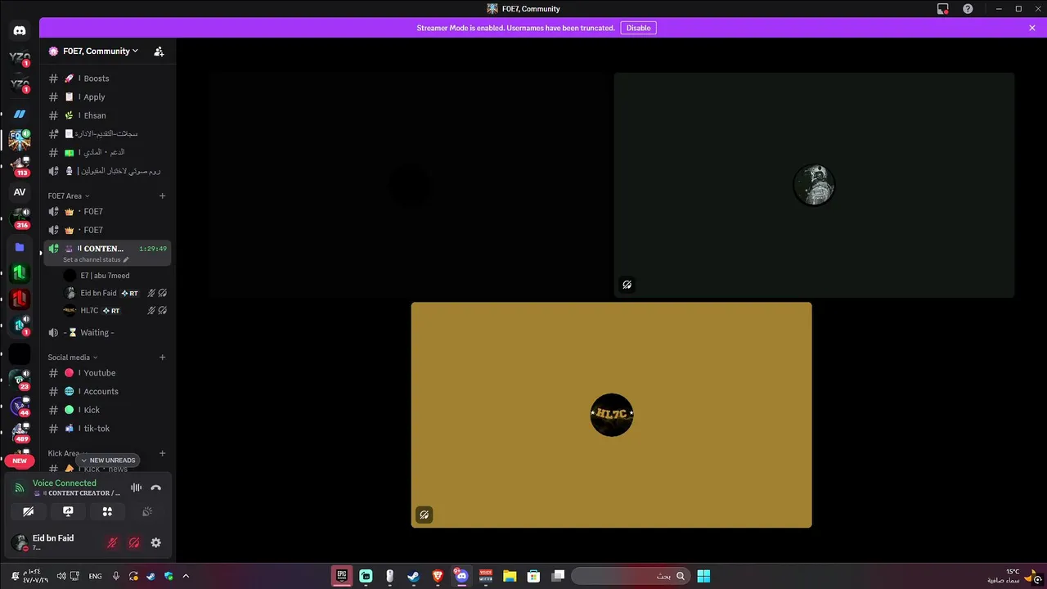Switch ENG input language in tray
Viewport: 1047px width, 589px height.
coord(95,576)
